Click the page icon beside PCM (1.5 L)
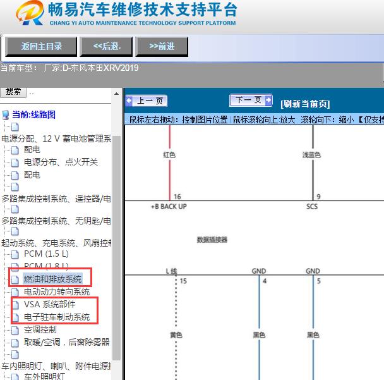The width and height of the screenshot is (384, 380). tap(15, 254)
